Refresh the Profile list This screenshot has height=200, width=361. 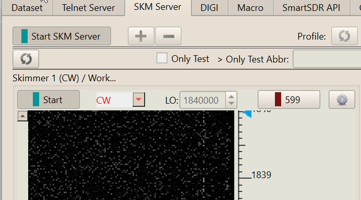[x=344, y=36]
